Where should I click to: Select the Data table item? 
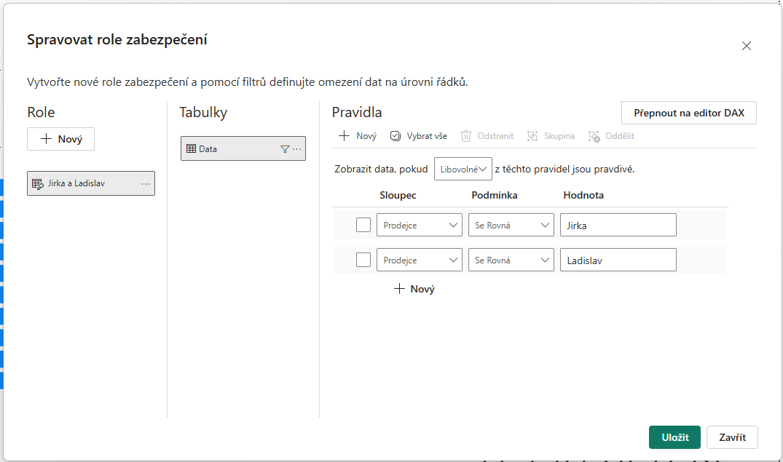point(229,149)
